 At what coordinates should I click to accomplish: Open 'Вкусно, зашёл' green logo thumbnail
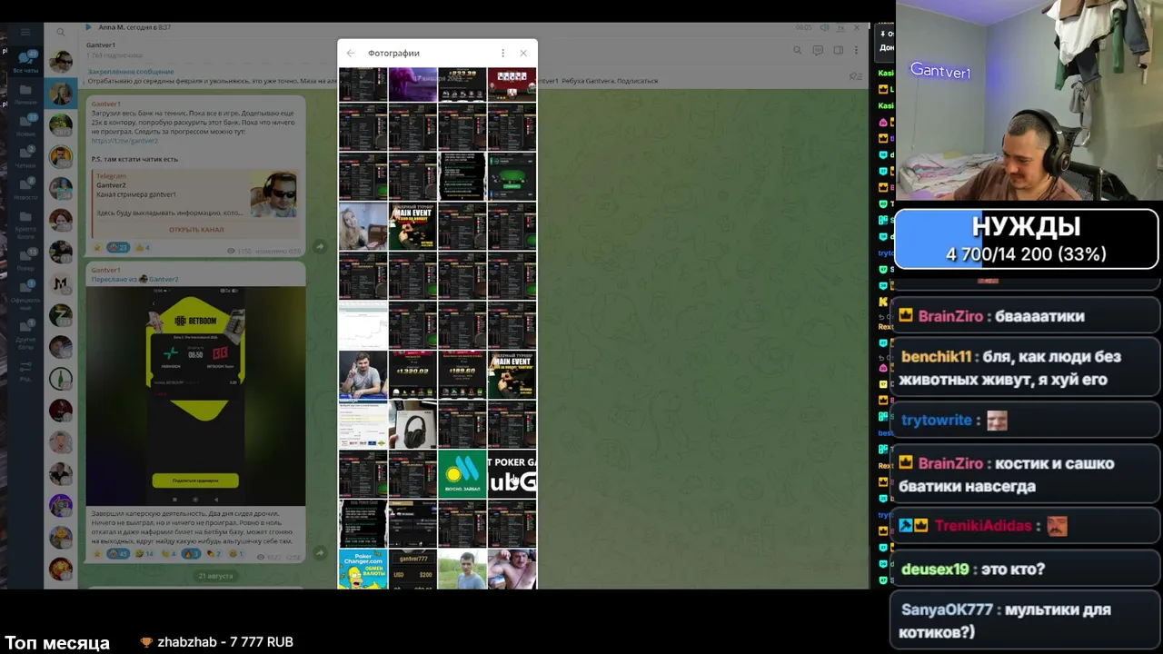462,473
